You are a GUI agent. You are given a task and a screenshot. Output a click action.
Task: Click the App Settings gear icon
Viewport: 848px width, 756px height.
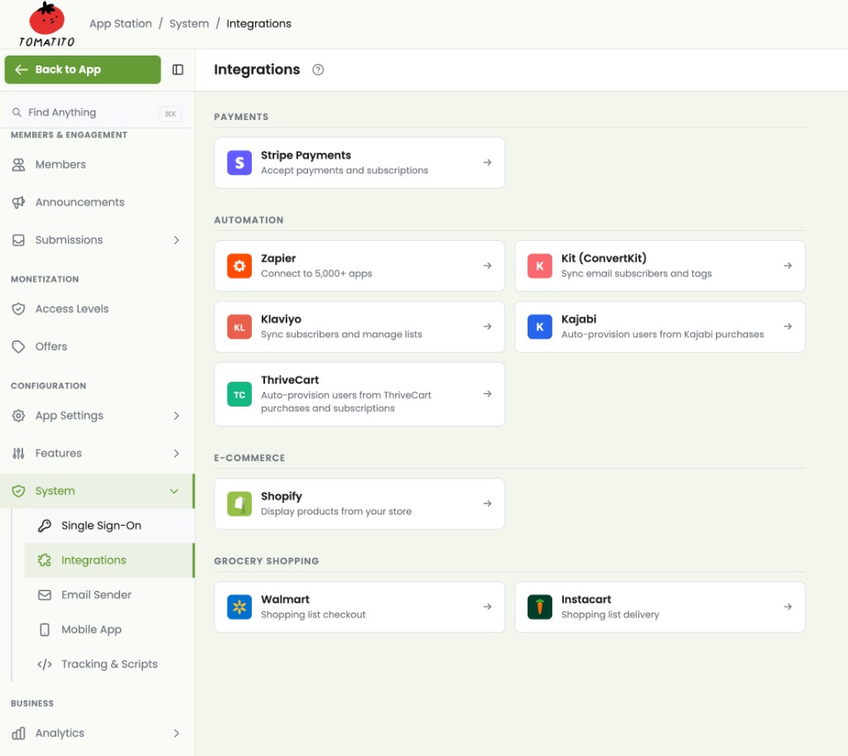point(19,416)
